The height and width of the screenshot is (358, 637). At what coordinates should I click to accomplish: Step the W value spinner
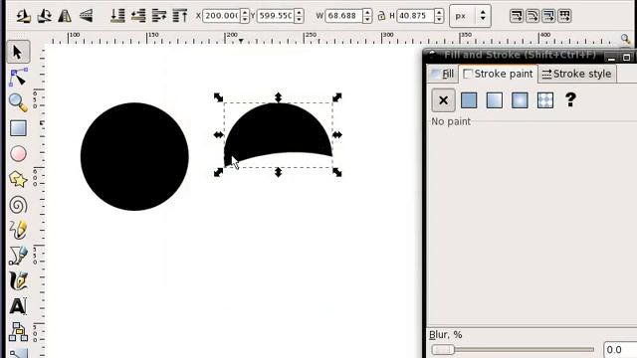[x=367, y=16]
